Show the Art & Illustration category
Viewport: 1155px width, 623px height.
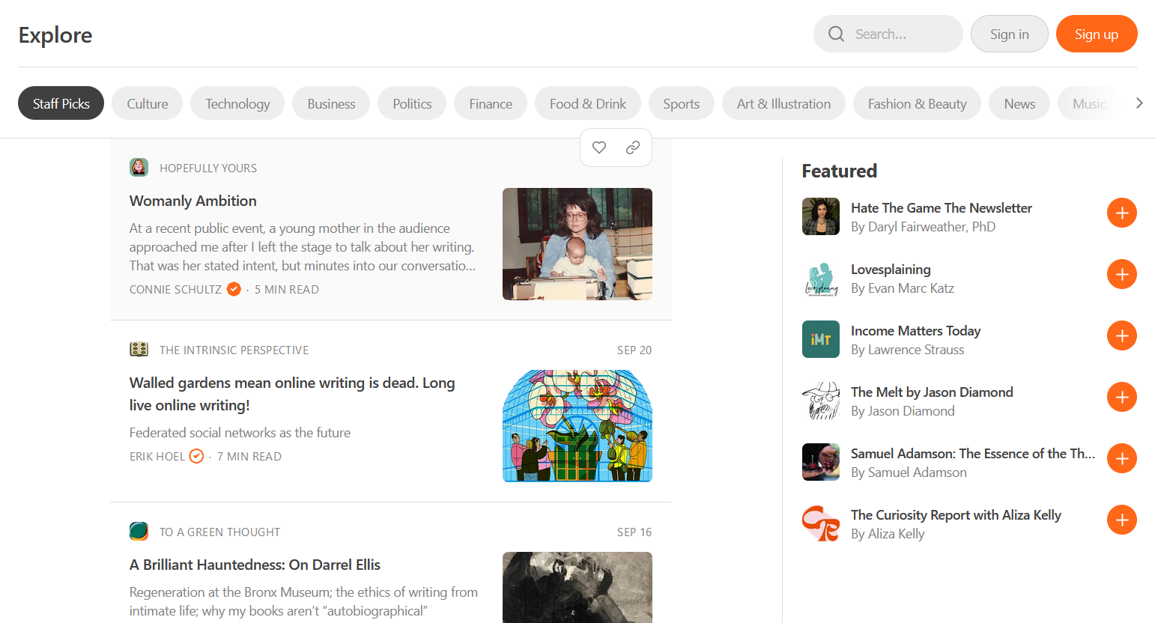pos(783,103)
